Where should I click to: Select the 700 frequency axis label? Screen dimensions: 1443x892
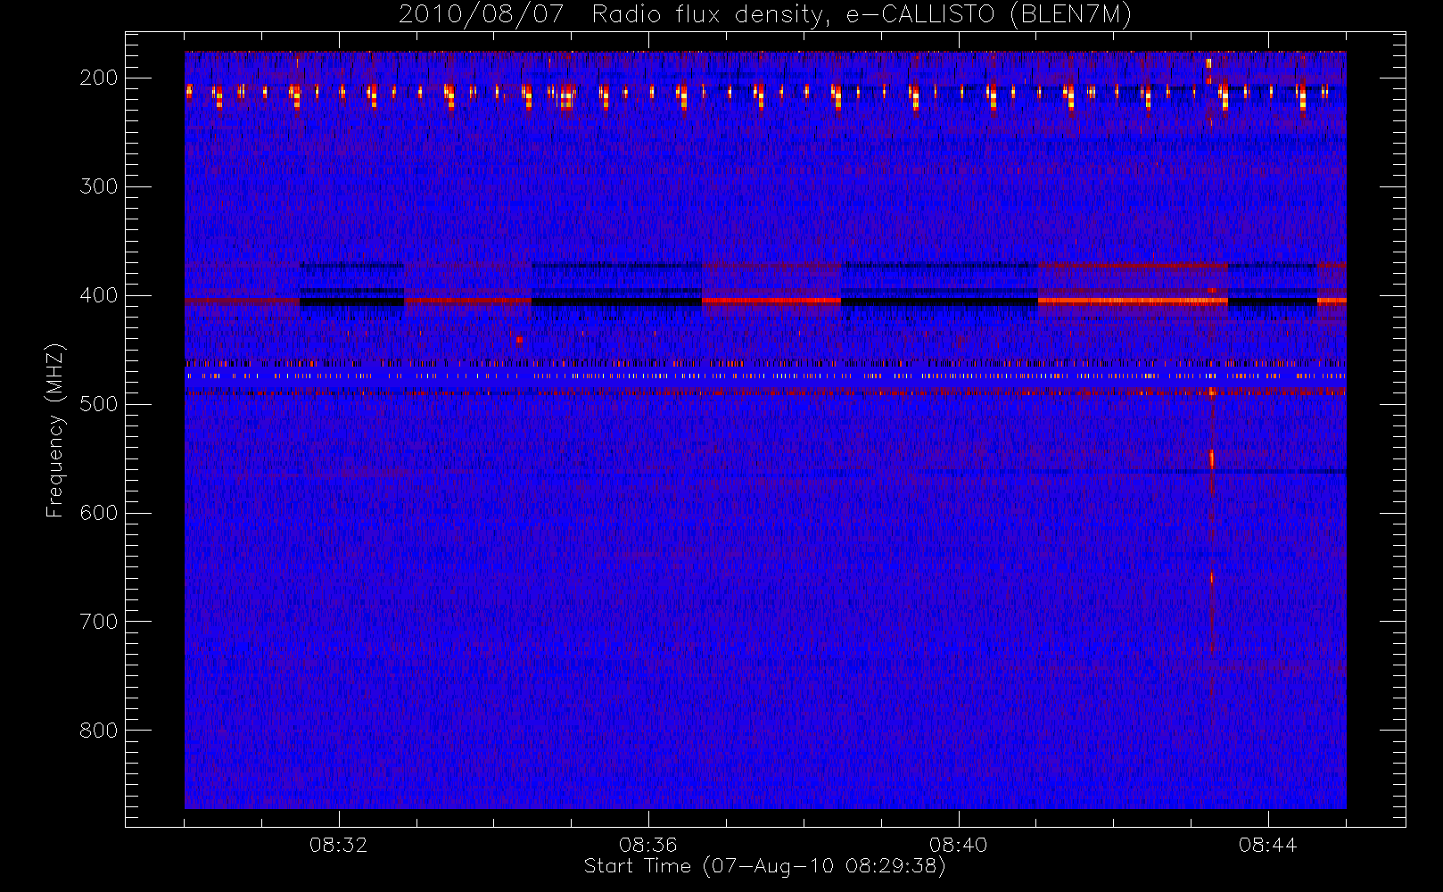[99, 622]
